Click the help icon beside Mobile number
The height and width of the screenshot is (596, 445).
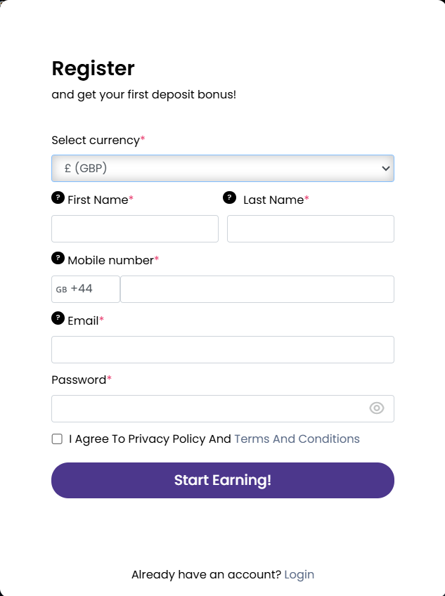[x=56, y=259]
